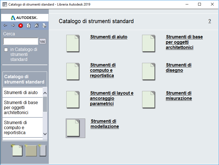The height and width of the screenshot is (165, 219).
Task: Click the Cerca search text field
Action: [x=21, y=41]
